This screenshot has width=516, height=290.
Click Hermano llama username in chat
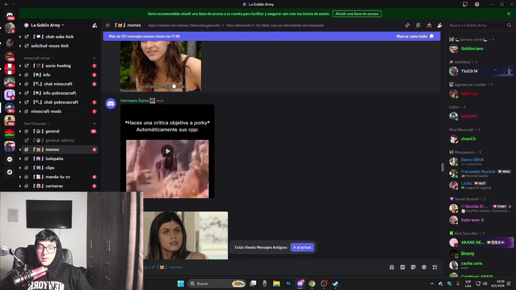point(134,101)
